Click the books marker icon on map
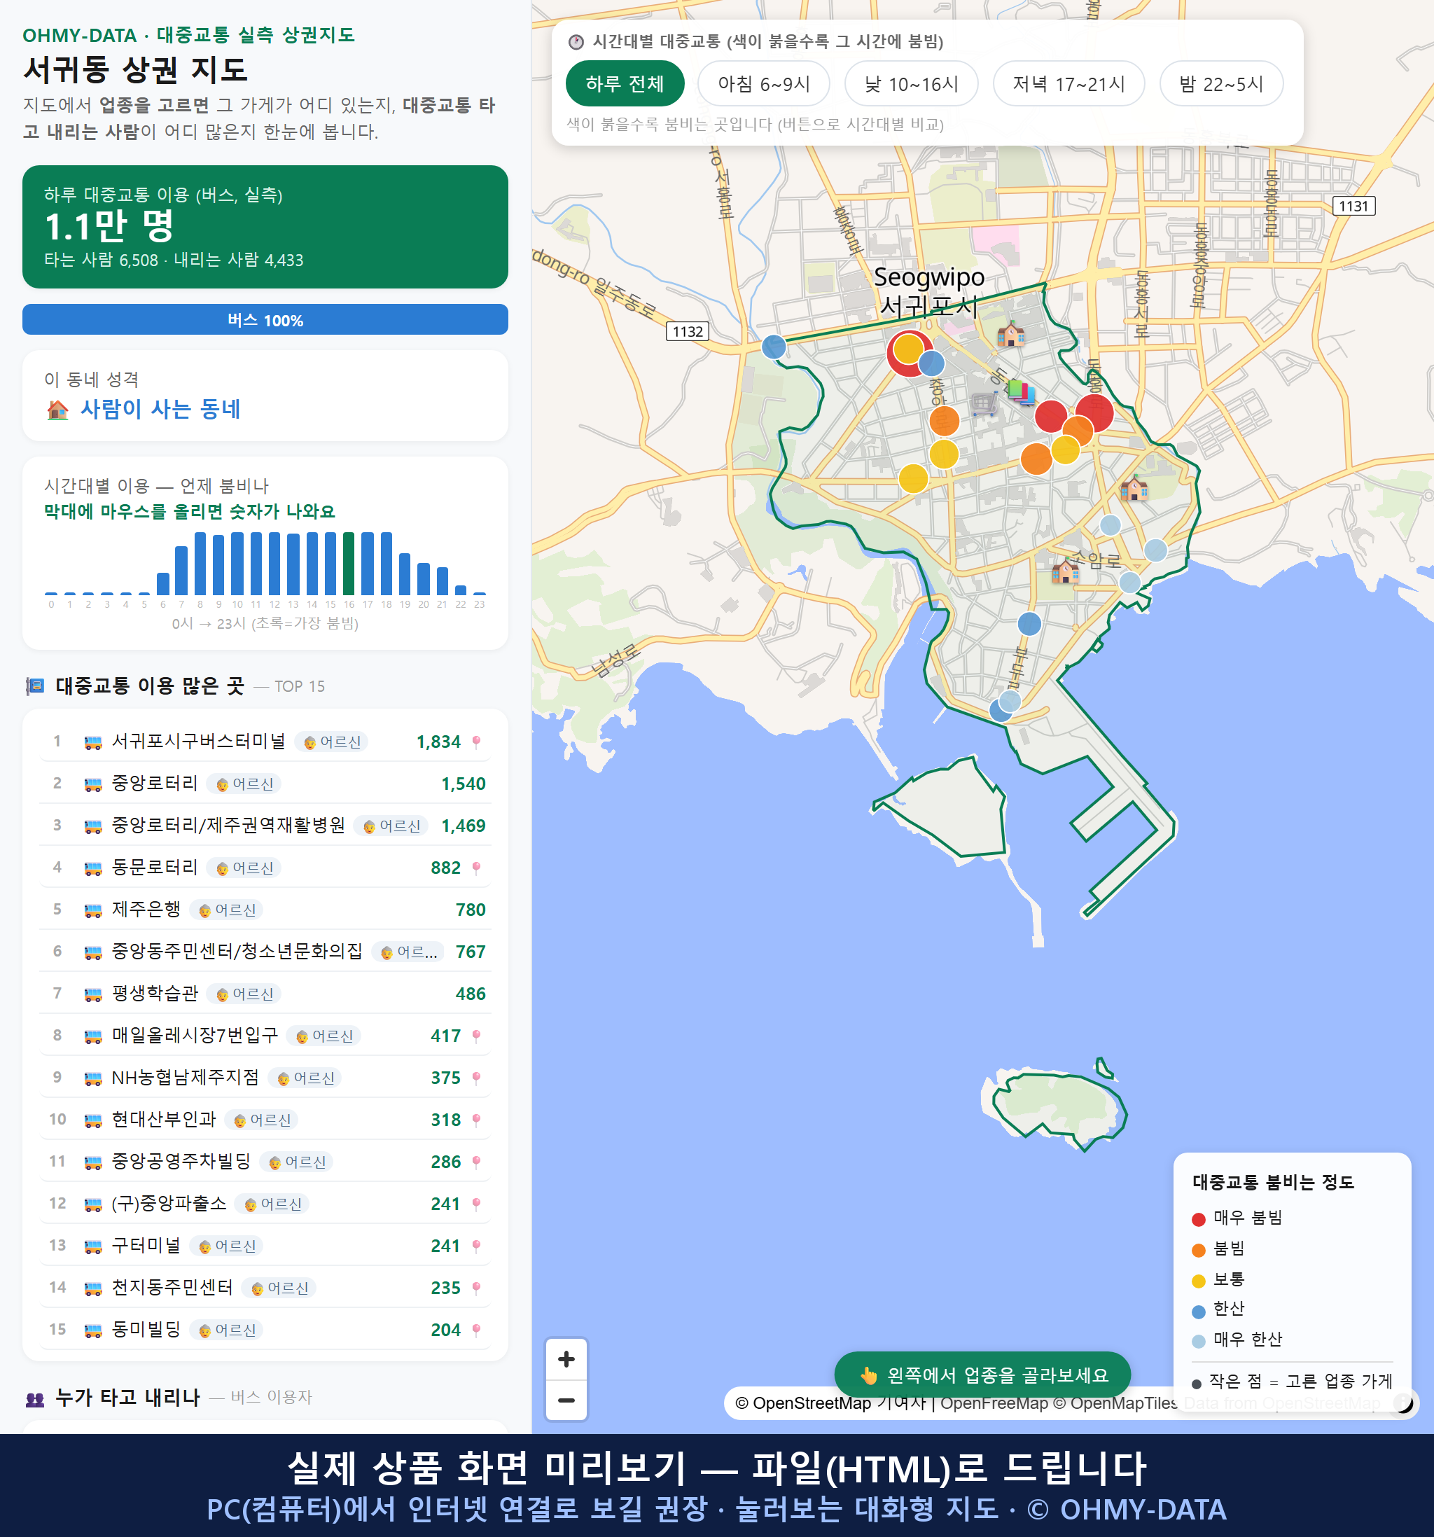This screenshot has height=1537, width=1434. [1020, 391]
